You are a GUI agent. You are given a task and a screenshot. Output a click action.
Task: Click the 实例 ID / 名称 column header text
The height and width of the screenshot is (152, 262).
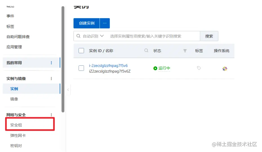click(101, 51)
